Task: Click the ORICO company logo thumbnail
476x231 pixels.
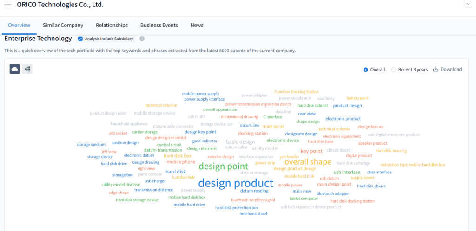Action: (x=7, y=4)
